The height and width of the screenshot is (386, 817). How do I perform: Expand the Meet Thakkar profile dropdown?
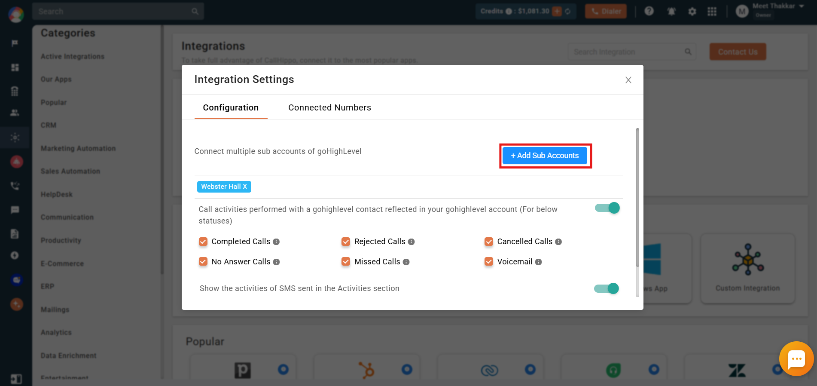tap(802, 6)
